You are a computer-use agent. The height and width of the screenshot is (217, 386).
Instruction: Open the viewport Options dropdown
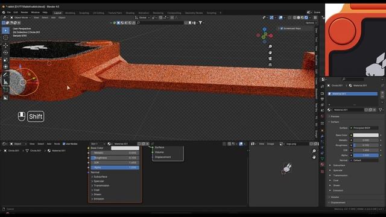[311, 23]
